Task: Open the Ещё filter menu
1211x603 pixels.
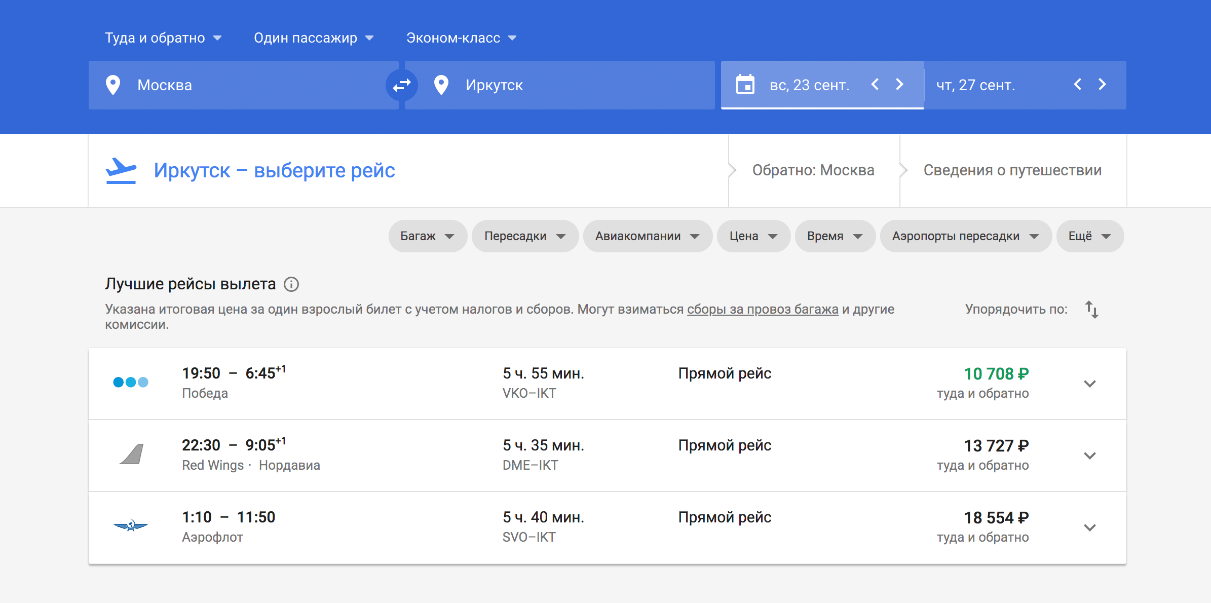Action: point(1090,236)
